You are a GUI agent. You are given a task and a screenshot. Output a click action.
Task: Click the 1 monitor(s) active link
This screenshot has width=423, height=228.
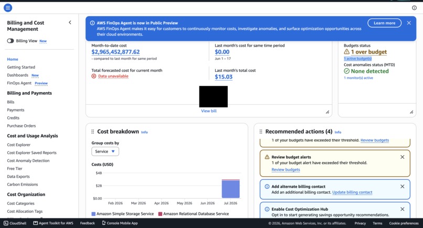(x=358, y=78)
